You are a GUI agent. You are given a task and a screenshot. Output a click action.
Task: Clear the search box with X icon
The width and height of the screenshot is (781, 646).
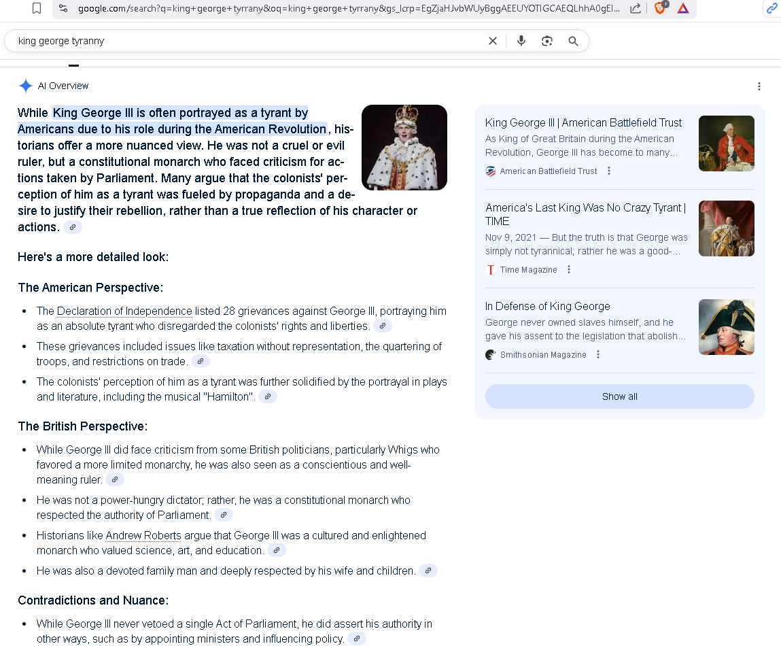tap(493, 41)
